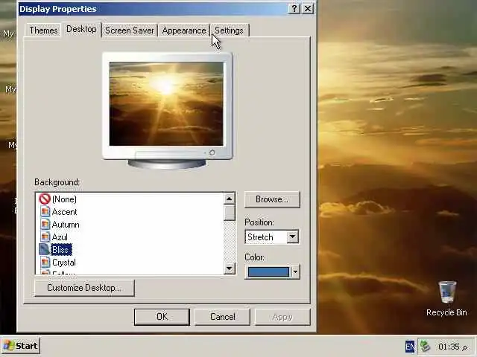This screenshot has width=477, height=357.
Task: Select Bliss in the background list
Action: click(x=61, y=250)
